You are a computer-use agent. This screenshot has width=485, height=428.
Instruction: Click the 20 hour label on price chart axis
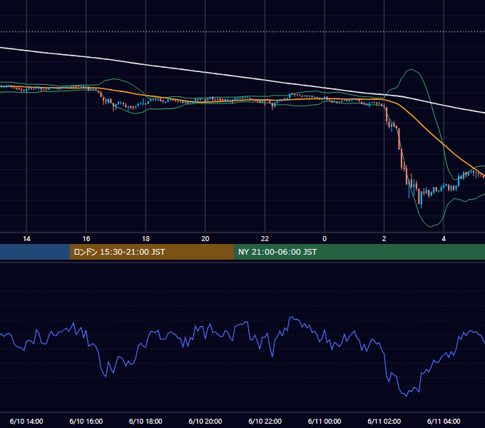[x=205, y=239]
